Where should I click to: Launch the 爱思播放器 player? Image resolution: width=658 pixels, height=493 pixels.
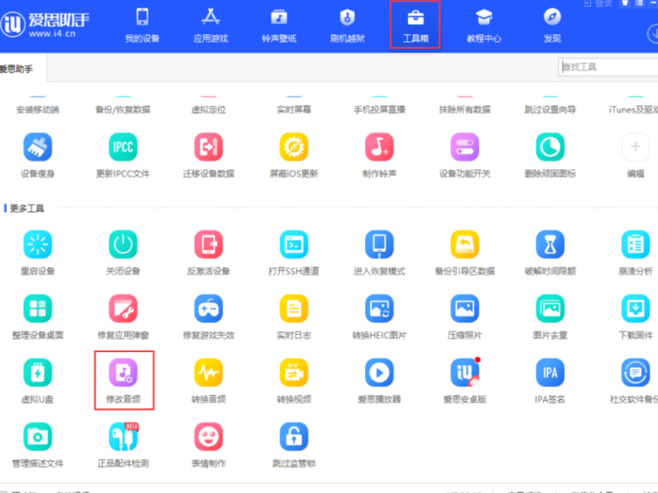(380, 373)
